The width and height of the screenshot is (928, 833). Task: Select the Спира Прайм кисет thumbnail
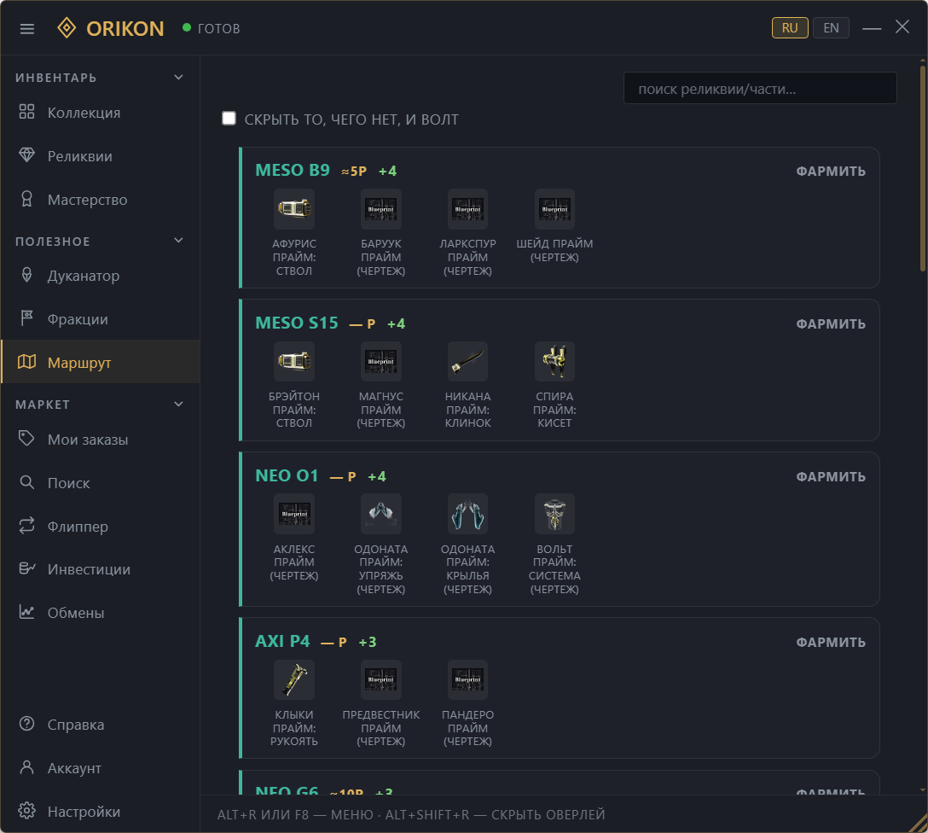[554, 361]
